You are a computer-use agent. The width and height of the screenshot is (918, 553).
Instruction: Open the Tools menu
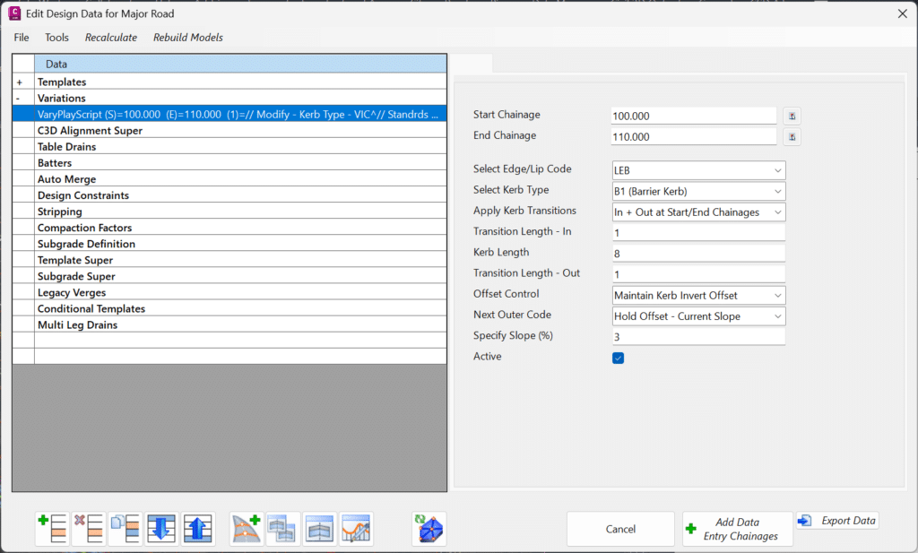click(56, 38)
